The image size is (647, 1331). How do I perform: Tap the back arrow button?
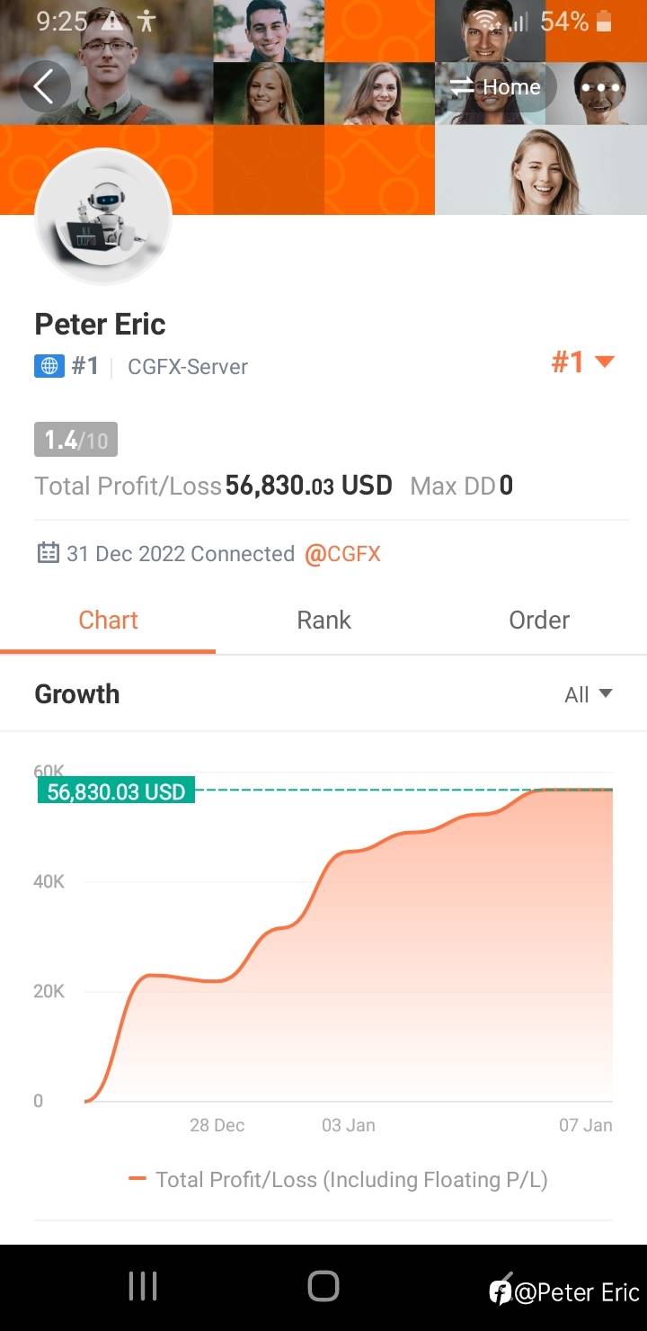(44, 87)
